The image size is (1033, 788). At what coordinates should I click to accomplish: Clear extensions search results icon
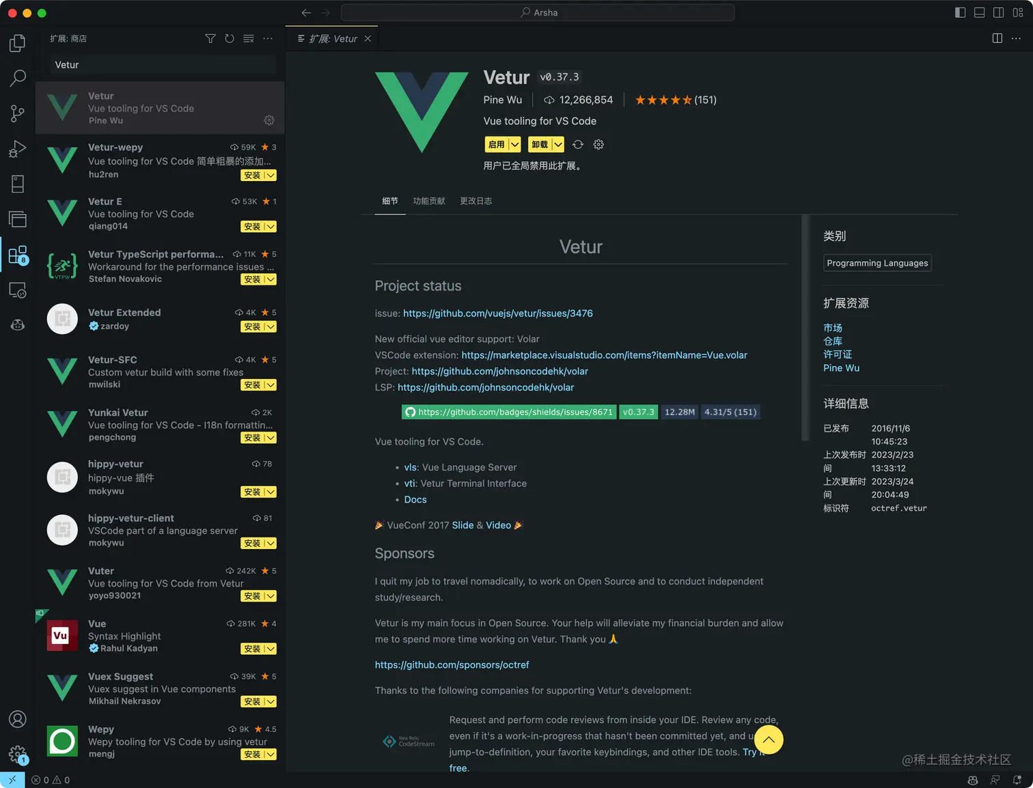[x=249, y=38]
